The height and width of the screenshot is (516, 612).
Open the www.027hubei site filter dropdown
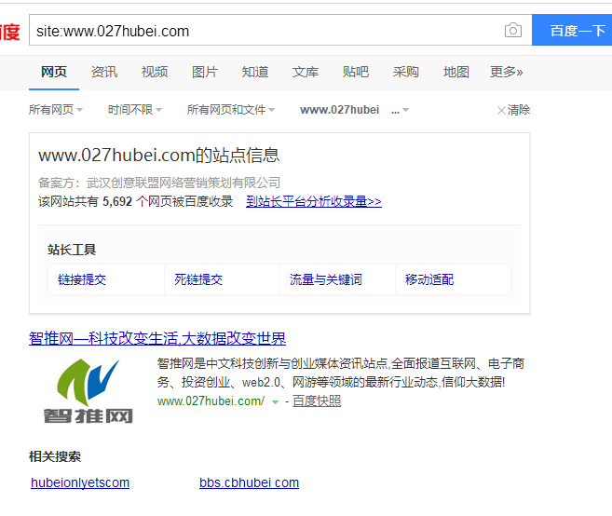click(354, 110)
